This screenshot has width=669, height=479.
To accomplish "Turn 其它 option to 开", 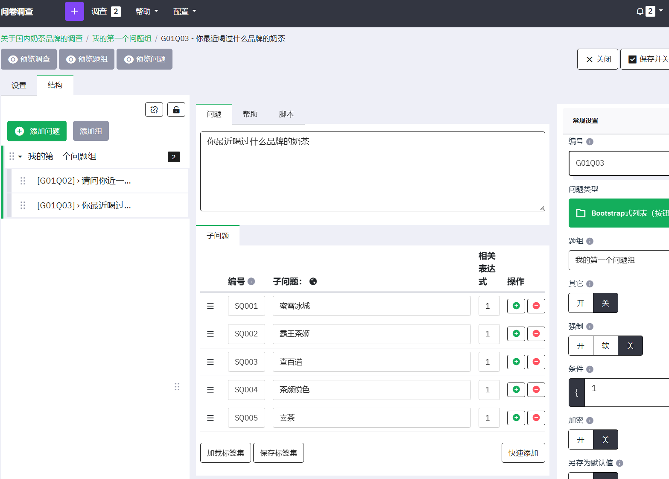I will [581, 303].
